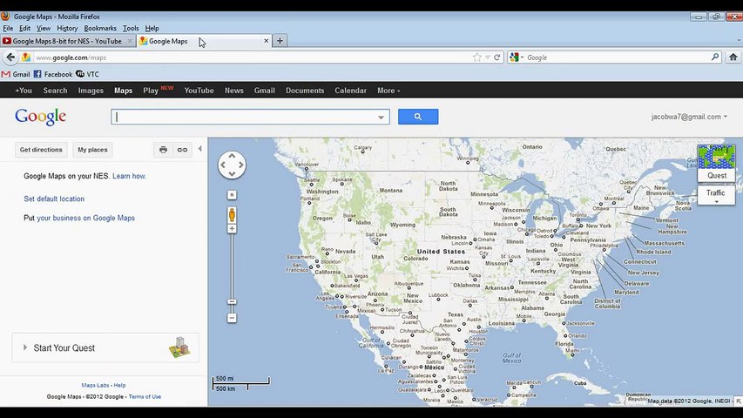Viewport: 743px width, 418px height.
Task: Click the My places button
Action: click(x=92, y=150)
